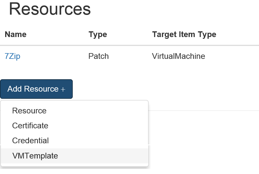Image resolution: width=259 pixels, height=174 pixels.
Task: Pick the Credential menu option
Action: point(30,141)
